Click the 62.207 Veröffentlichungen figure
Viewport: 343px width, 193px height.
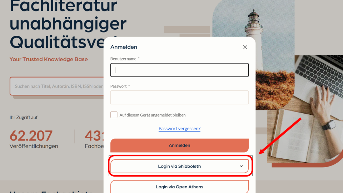point(34,139)
